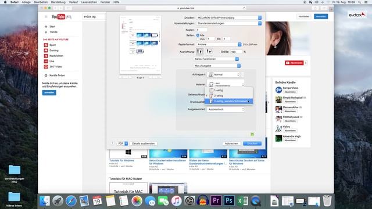This screenshot has height=209, width=372.
Task: Open the Papierformat dropdown
Action: pos(219,44)
